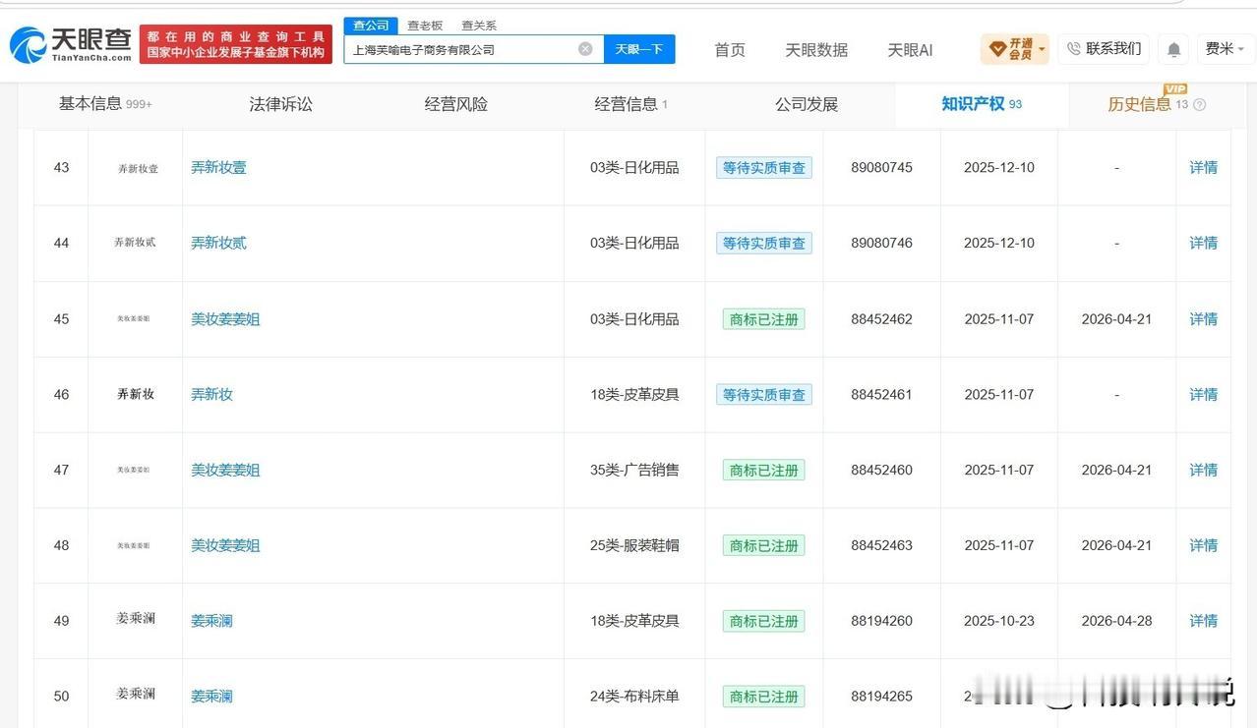Click registration number 88194265

pyautogui.click(x=881, y=697)
